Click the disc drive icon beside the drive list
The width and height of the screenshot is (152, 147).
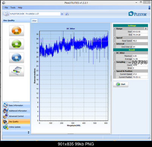(x=6, y=14)
